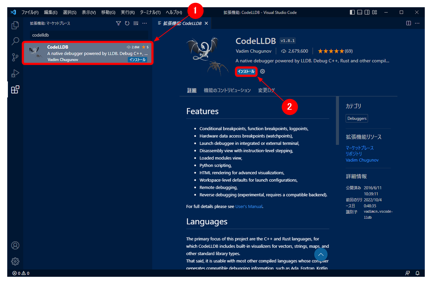Click the インストール button to install CodeLLDB

point(246,71)
